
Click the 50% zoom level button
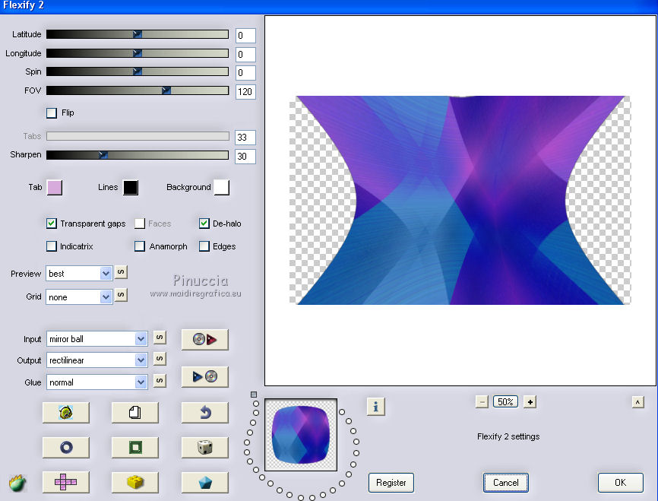[x=505, y=402]
